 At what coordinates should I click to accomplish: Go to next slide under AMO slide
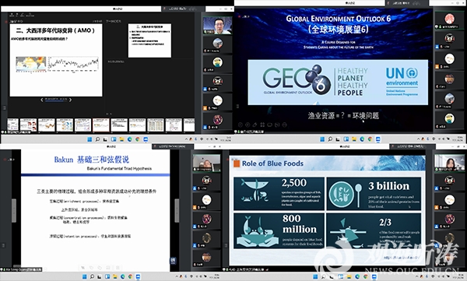(70, 100)
